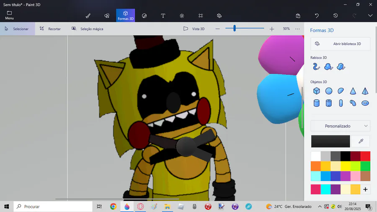Open the Effects tool
The height and width of the screenshot is (212, 377).
[182, 16]
